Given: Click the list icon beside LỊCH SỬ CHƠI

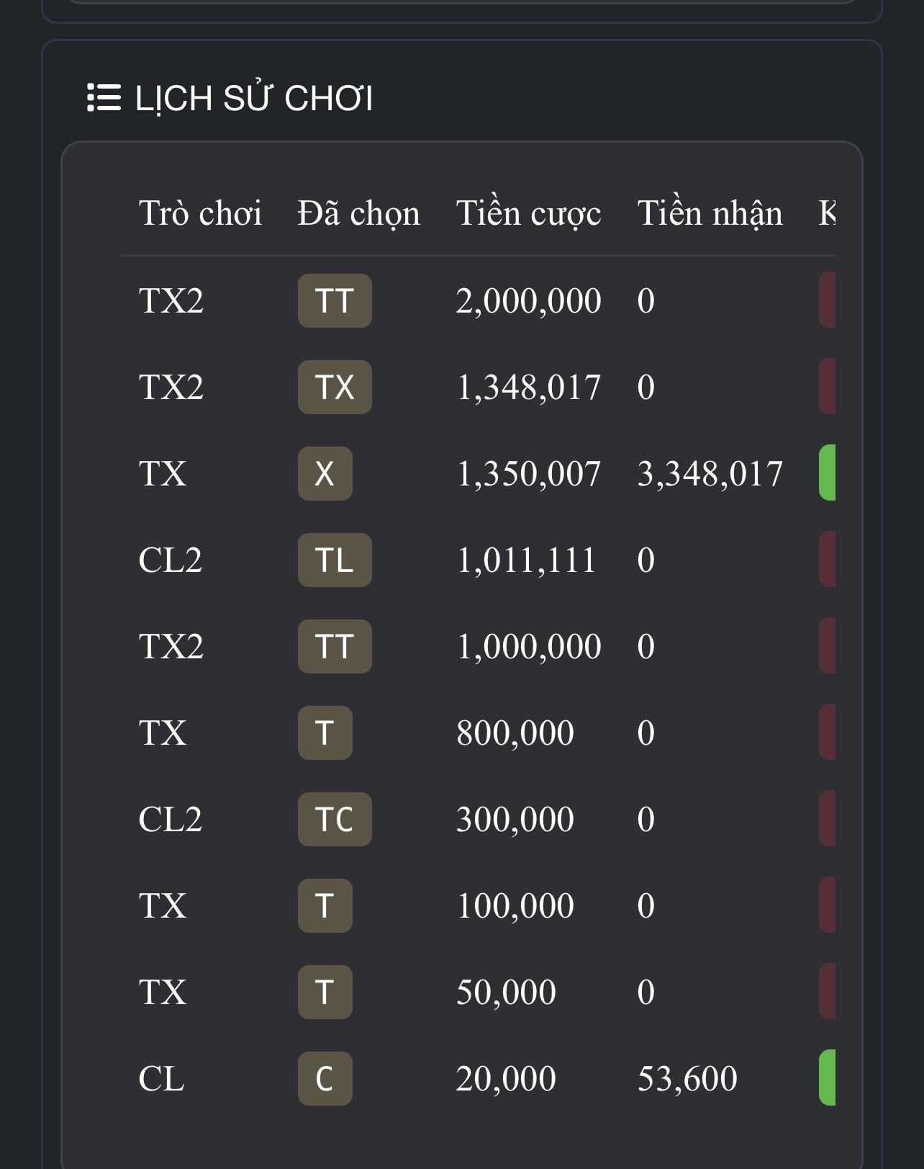Looking at the screenshot, I should [x=104, y=98].
